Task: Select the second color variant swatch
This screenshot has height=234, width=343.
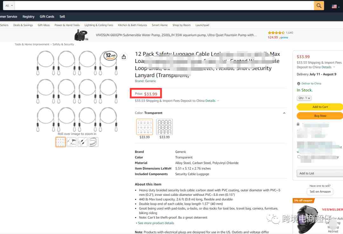Action: coord(165,127)
